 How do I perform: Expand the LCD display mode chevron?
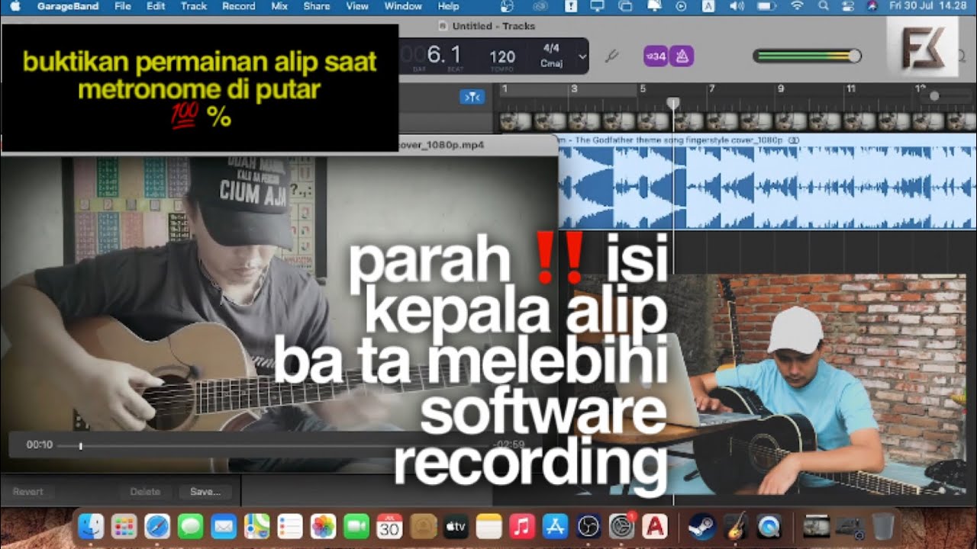[x=582, y=56]
